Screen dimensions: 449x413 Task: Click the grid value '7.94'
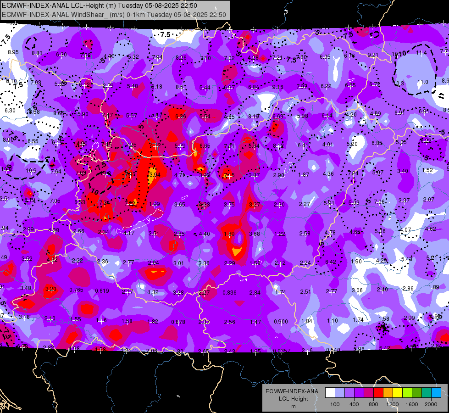pyautogui.click(x=157, y=57)
